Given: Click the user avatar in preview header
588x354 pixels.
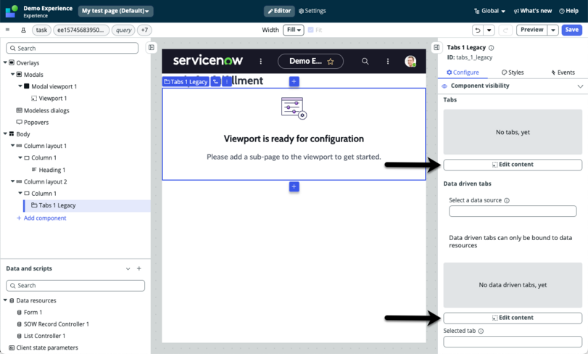Looking at the screenshot, I should coord(410,61).
